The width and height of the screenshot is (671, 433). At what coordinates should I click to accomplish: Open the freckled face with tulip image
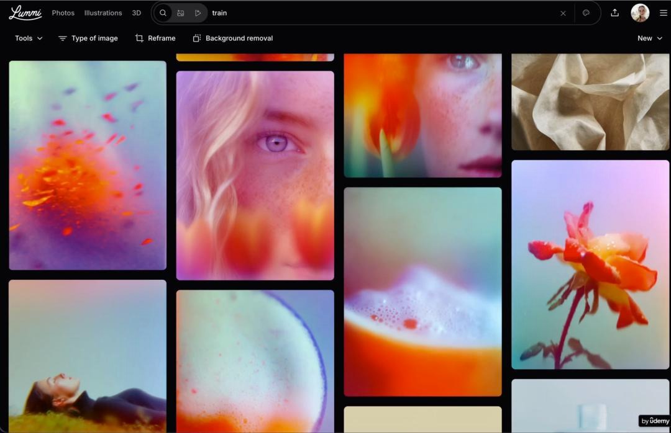click(x=423, y=115)
